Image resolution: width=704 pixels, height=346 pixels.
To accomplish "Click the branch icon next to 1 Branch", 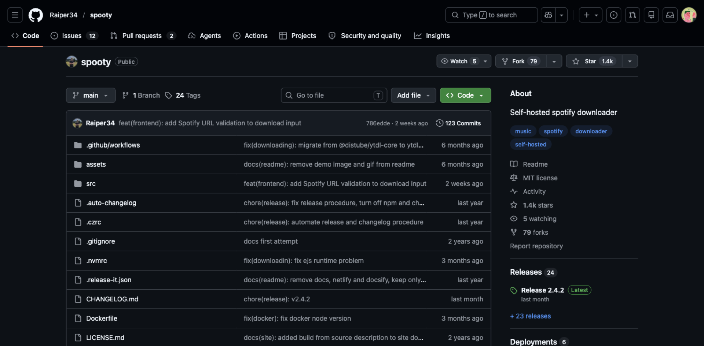I will point(125,95).
